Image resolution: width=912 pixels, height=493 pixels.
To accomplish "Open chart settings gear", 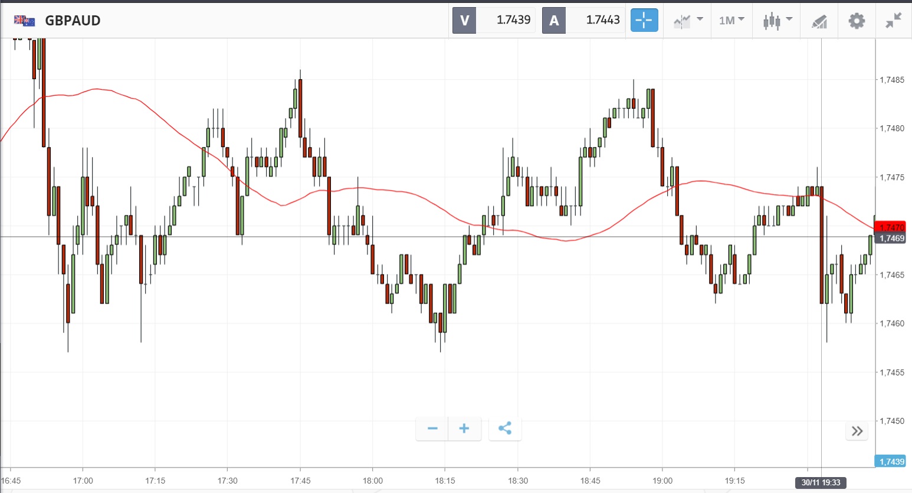I will 857,21.
